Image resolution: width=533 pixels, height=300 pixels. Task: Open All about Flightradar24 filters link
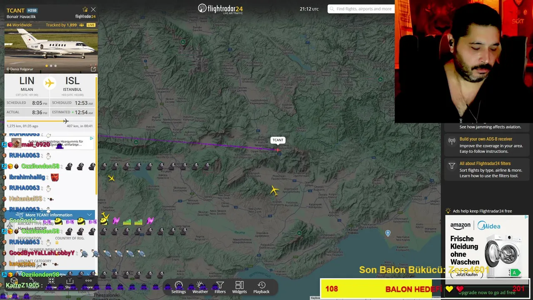(485, 164)
